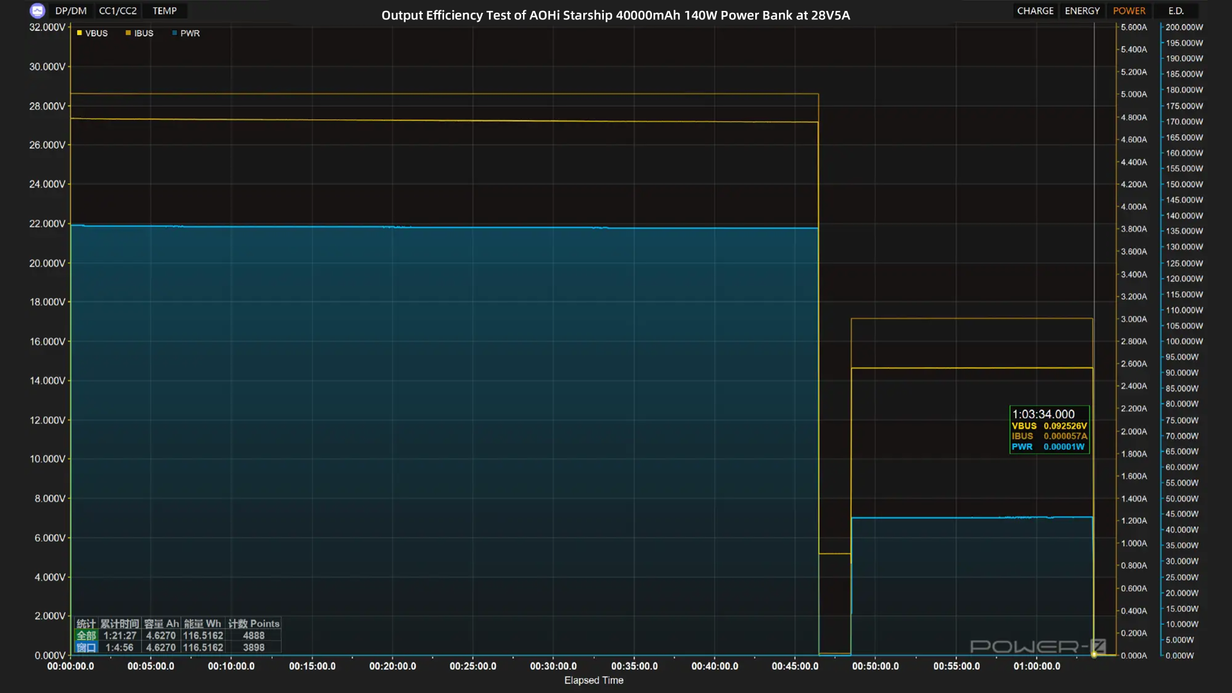Click the cursor readout tooltip box
This screenshot has width=1232, height=693.
[x=1050, y=430]
